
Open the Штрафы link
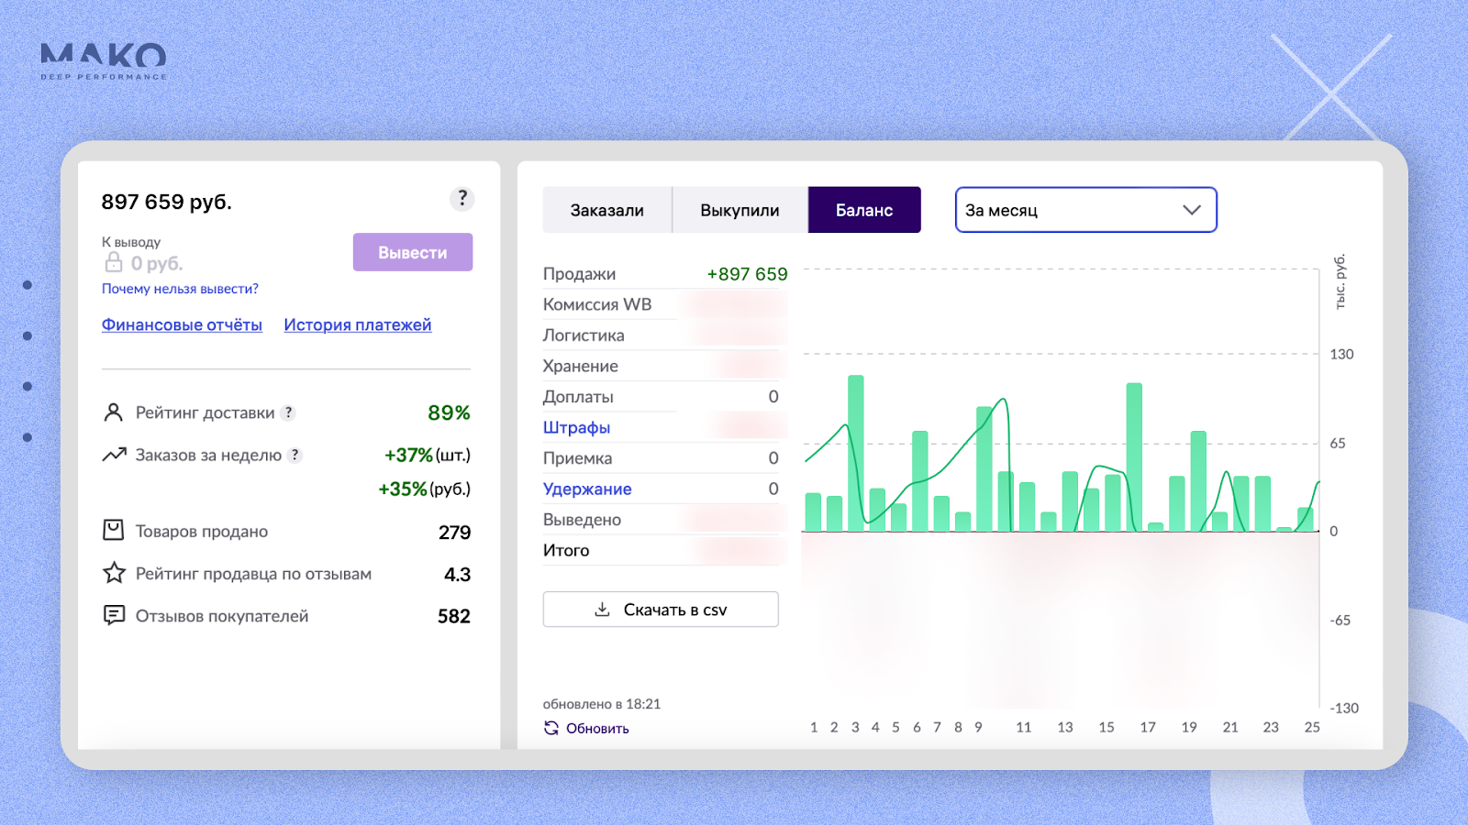(x=576, y=427)
